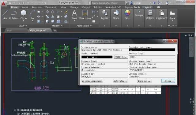Image resolution: width=196 pixels, height=115 pixels.
Task: Open the AutoCAD application menu button
Action: click(x=4, y=3)
